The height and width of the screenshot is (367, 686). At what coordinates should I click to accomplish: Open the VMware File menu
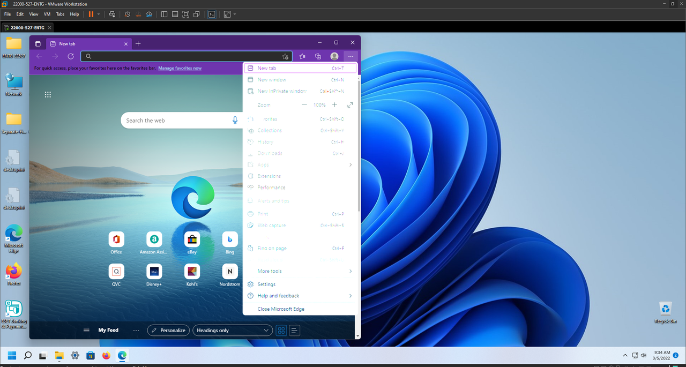click(8, 14)
